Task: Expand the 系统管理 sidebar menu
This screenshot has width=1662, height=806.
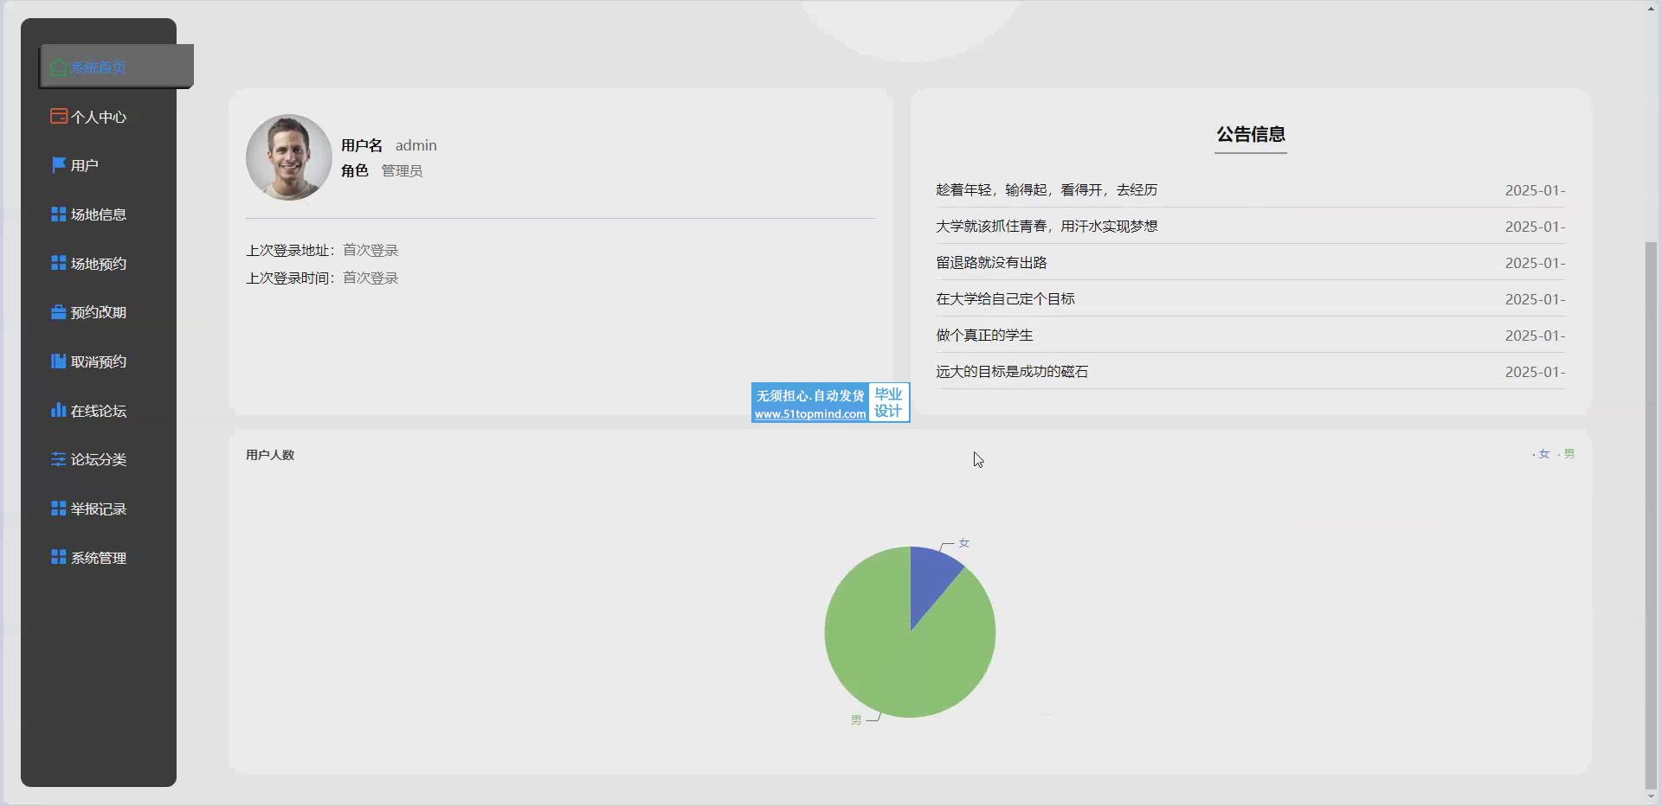Action: 98,558
